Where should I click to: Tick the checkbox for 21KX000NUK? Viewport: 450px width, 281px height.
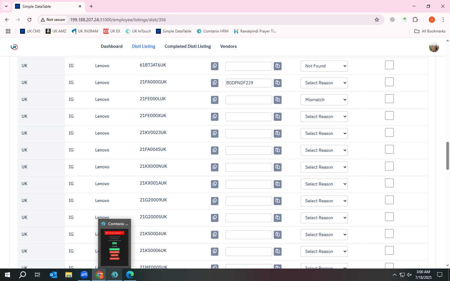(389, 166)
